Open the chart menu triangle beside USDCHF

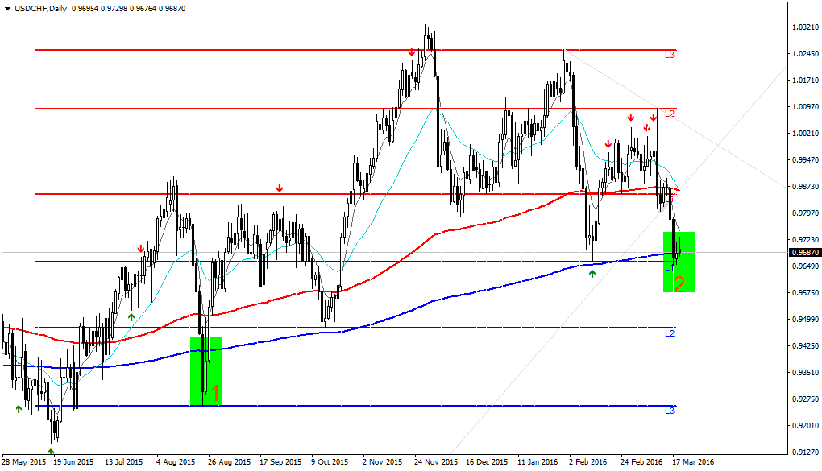pos(7,9)
